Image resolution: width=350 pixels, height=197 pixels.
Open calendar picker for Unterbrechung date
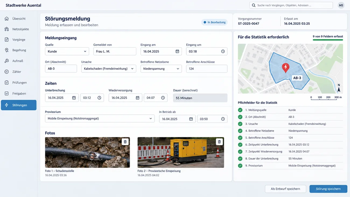pyautogui.click(x=74, y=98)
